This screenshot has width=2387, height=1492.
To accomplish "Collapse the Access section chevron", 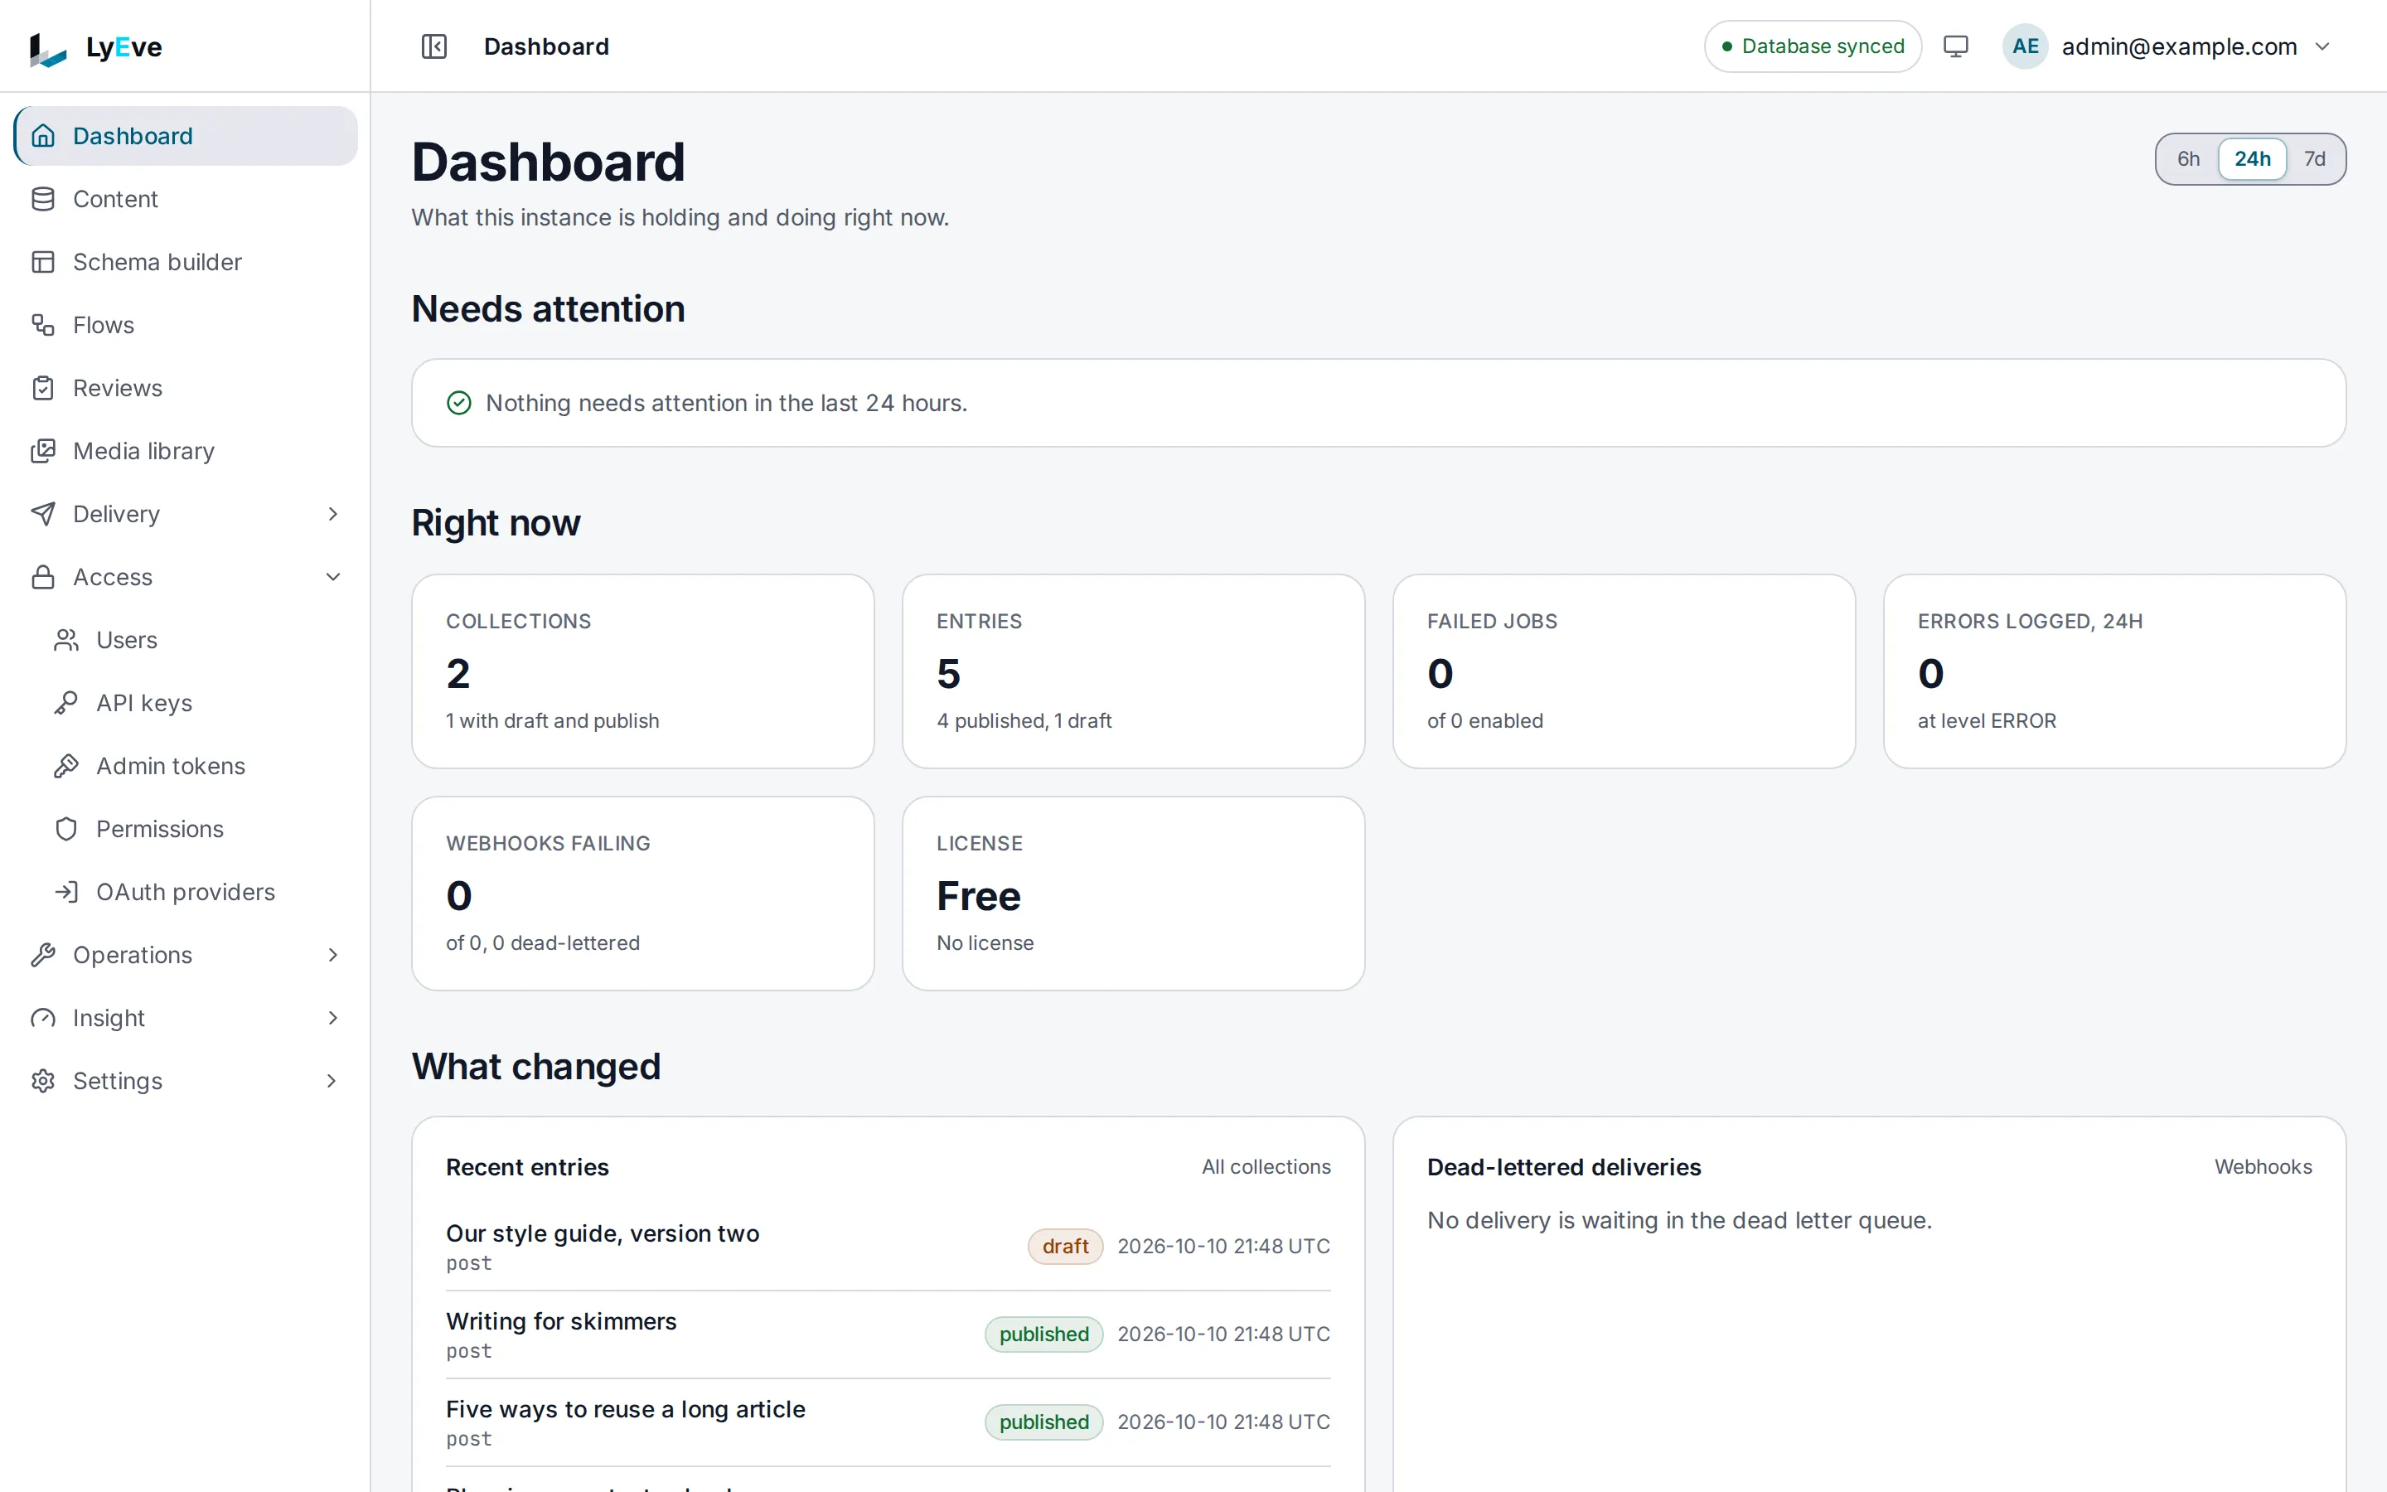I will pos(332,577).
